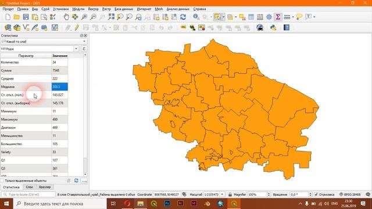Viewport: 372px width, 209px height.
Task: Open Photoshop from the taskbar
Action: tap(167, 204)
